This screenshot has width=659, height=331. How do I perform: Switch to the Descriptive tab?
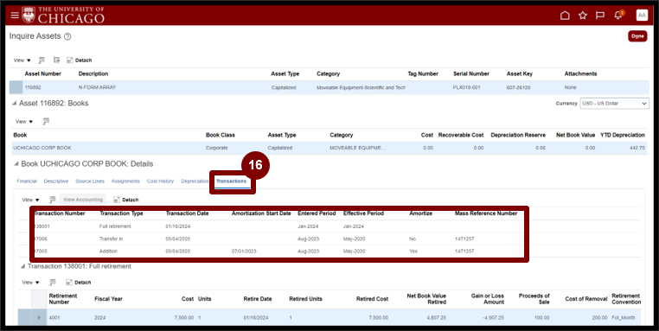(x=56, y=181)
